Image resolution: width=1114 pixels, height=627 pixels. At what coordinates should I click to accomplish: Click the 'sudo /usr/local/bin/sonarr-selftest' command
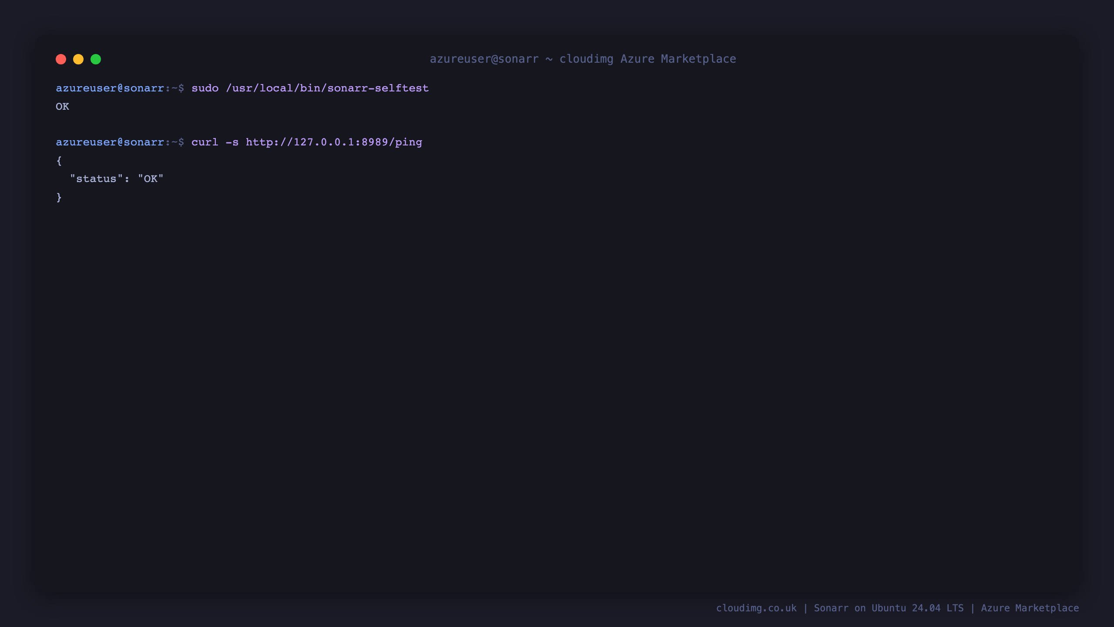[x=310, y=88]
